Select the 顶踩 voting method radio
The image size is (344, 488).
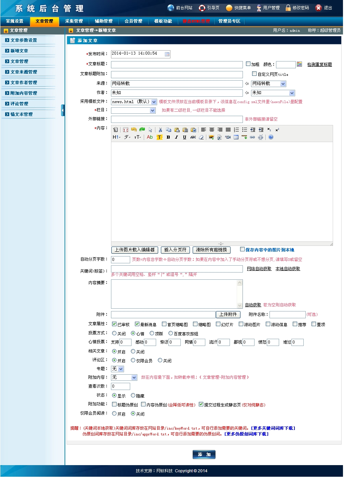coord(152,333)
